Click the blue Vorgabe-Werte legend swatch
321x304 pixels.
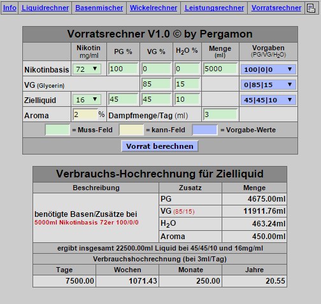pyautogui.click(x=205, y=130)
